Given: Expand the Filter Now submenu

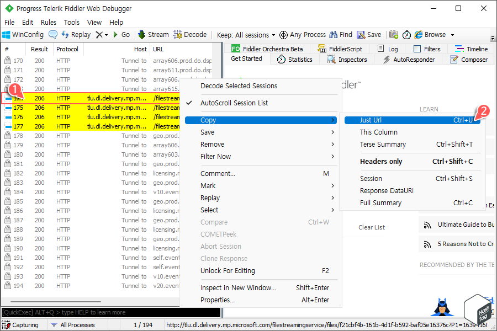Looking at the screenshot, I should tap(261, 157).
